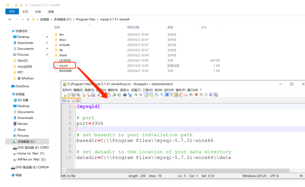Open 编码(N) menu in Notepad++
305x187 pixels.
pos(113,90)
